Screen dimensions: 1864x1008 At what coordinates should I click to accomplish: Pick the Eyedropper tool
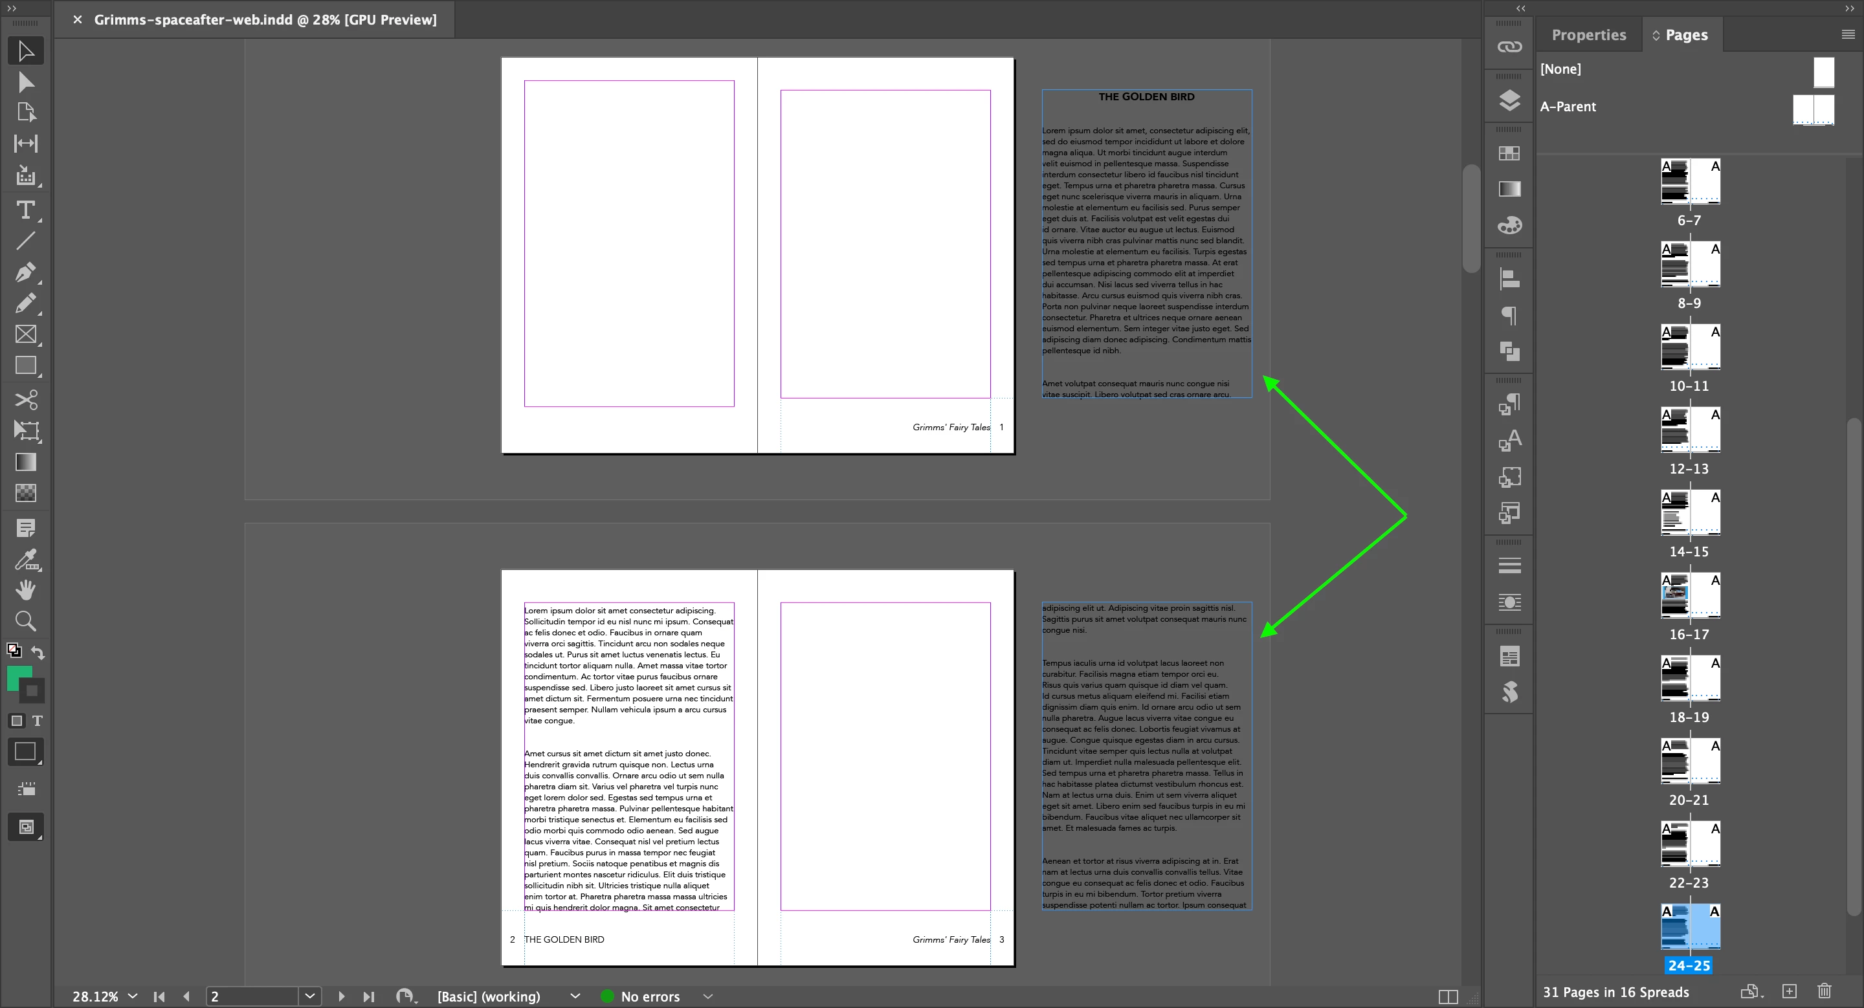[25, 559]
